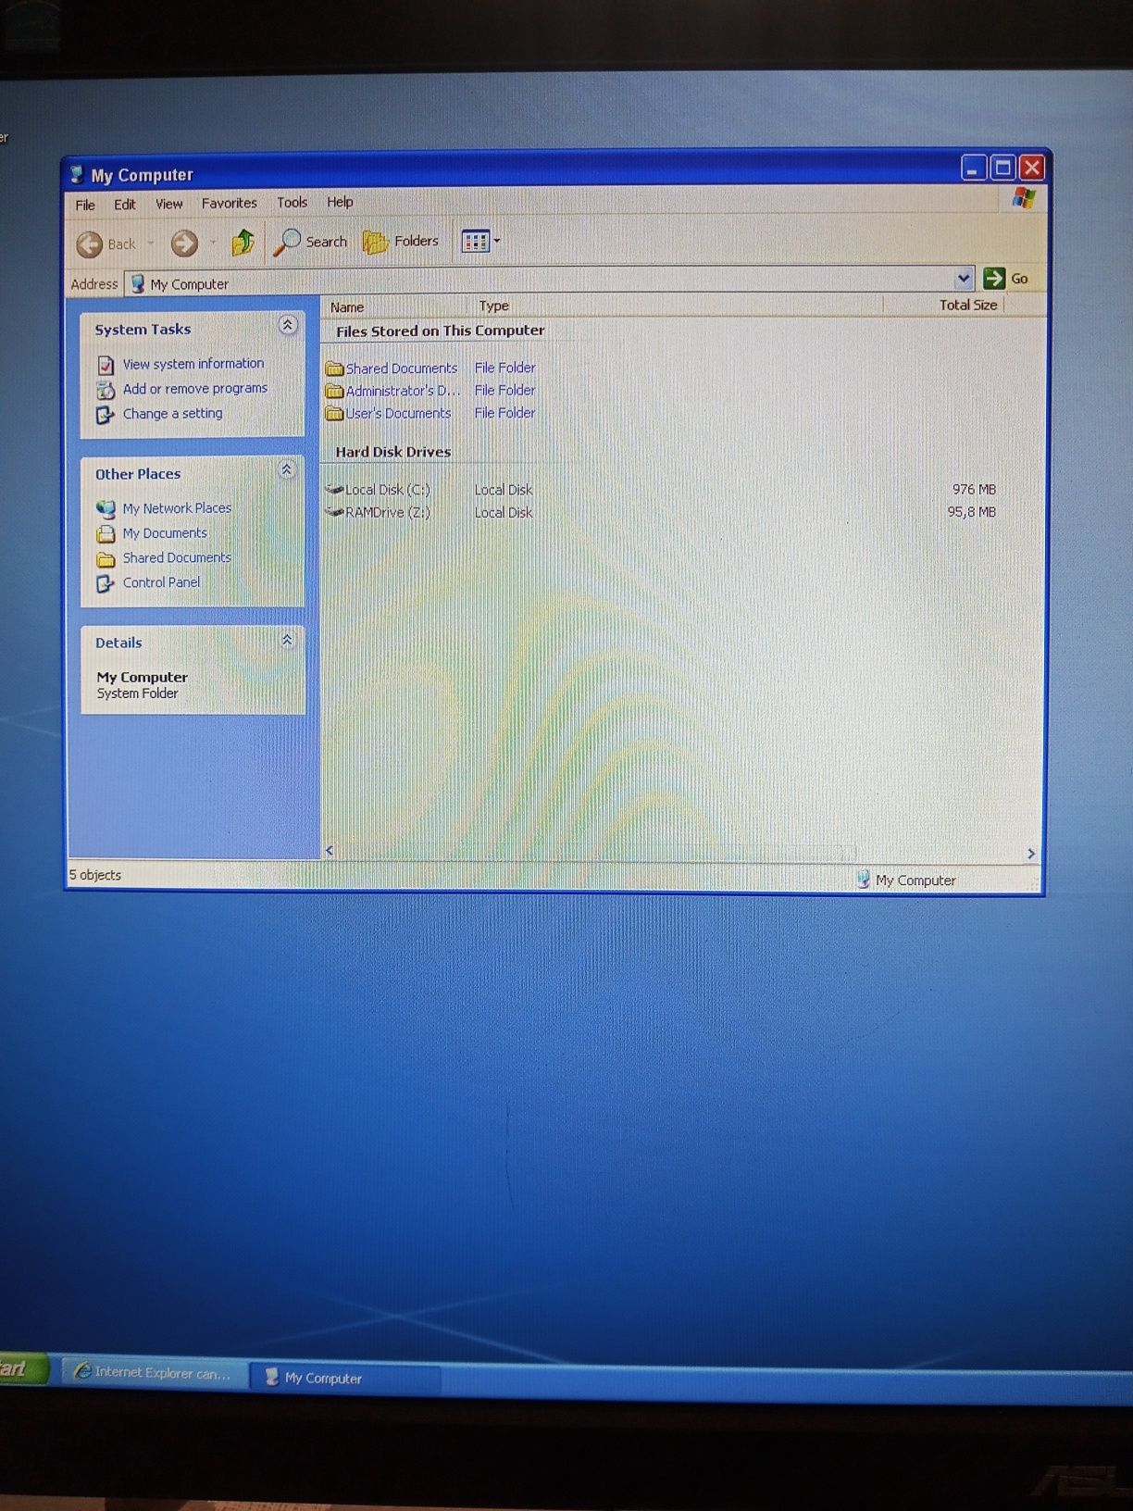Screen dimensions: 1133x1511
Task: Click the Add or remove programs icon
Action: pos(106,390)
